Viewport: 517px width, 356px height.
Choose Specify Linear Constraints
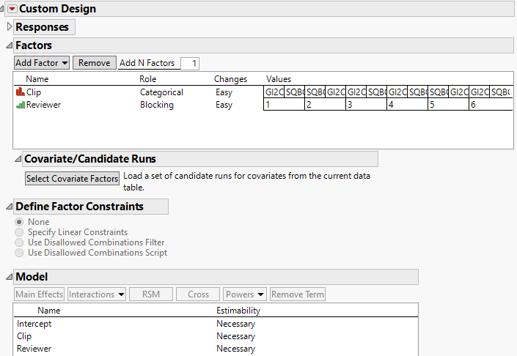(x=20, y=232)
